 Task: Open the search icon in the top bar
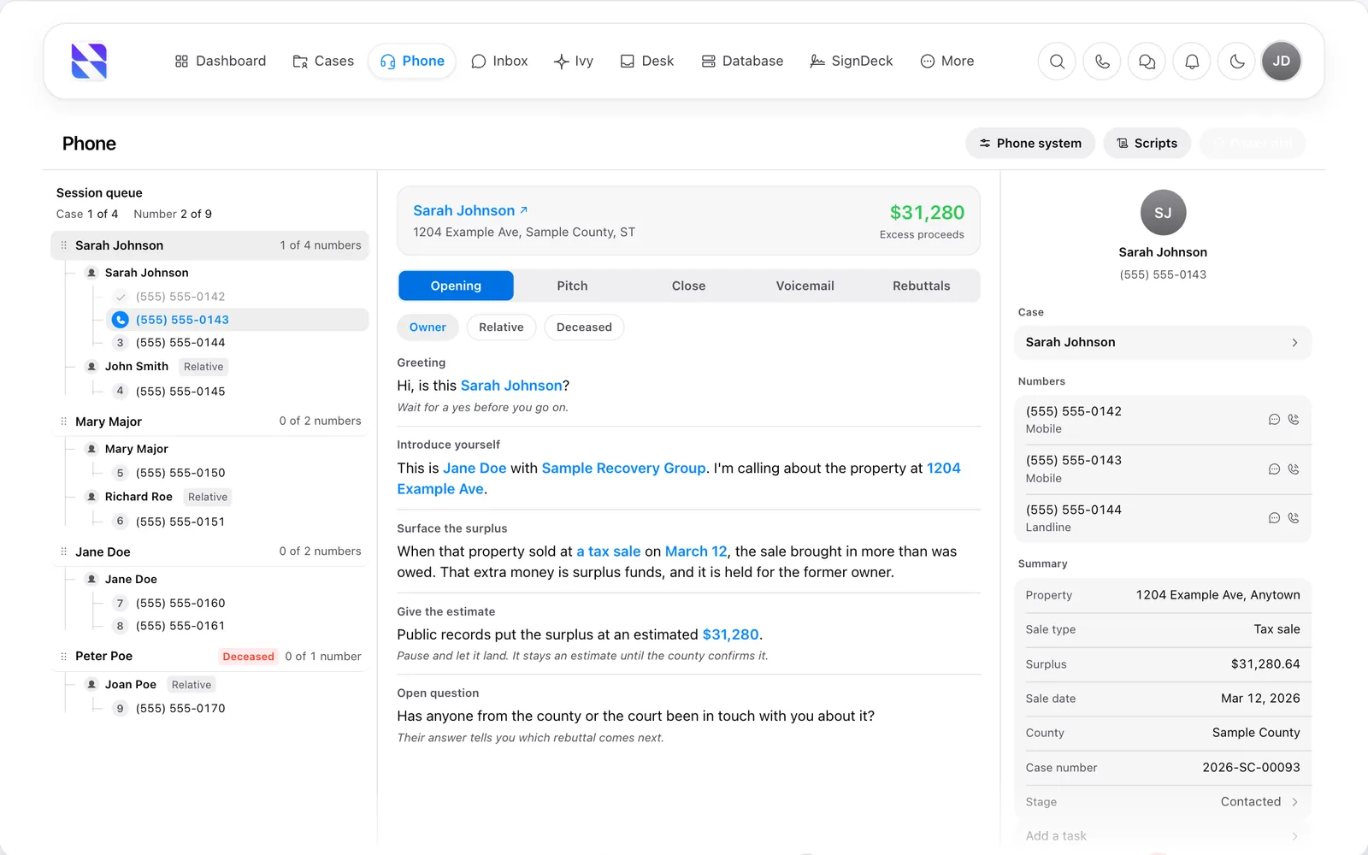point(1058,62)
